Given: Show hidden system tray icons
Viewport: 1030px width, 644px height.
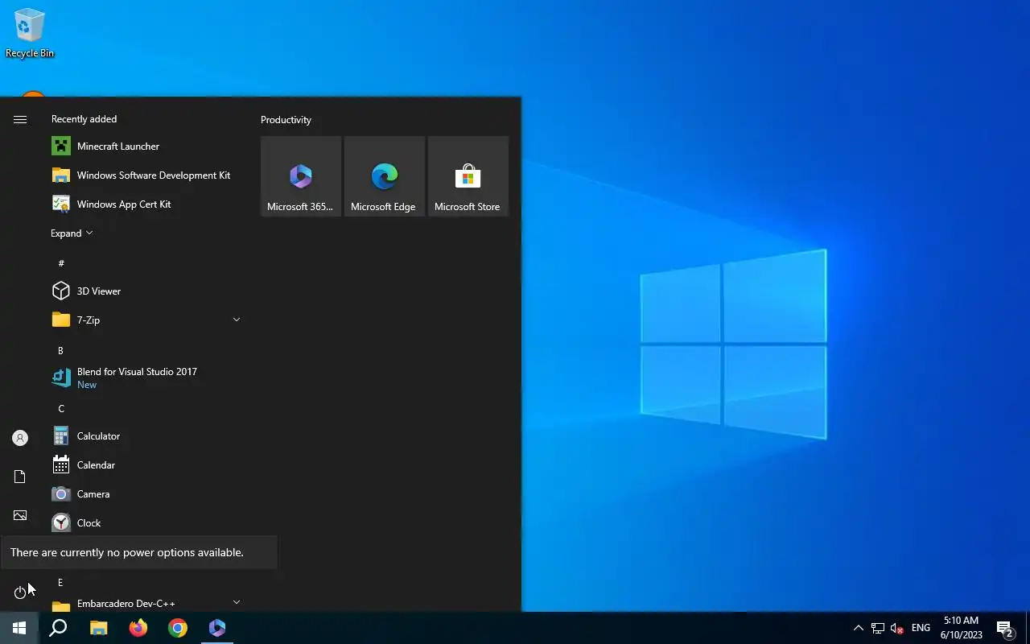Looking at the screenshot, I should [x=858, y=628].
